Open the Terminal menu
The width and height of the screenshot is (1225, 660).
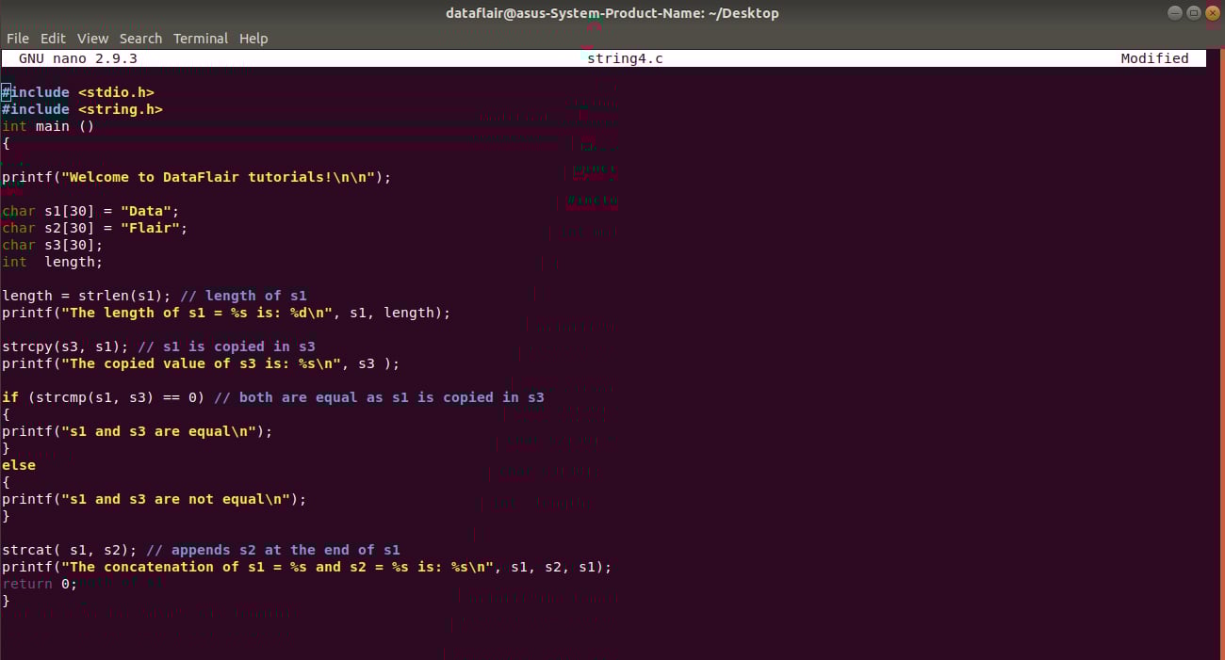click(201, 39)
